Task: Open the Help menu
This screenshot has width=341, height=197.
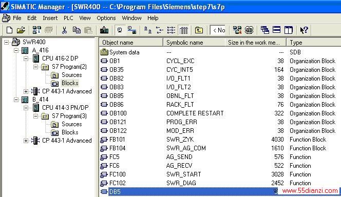Action: 153,18
